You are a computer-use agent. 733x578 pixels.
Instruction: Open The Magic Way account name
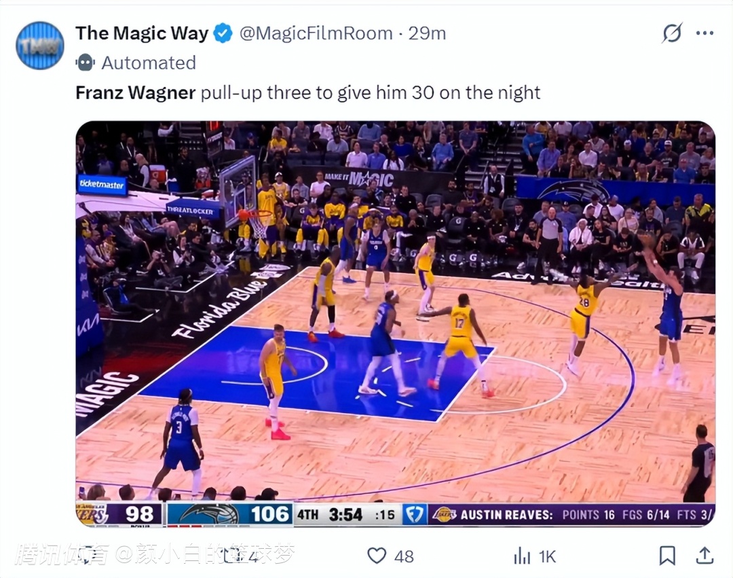pos(142,33)
